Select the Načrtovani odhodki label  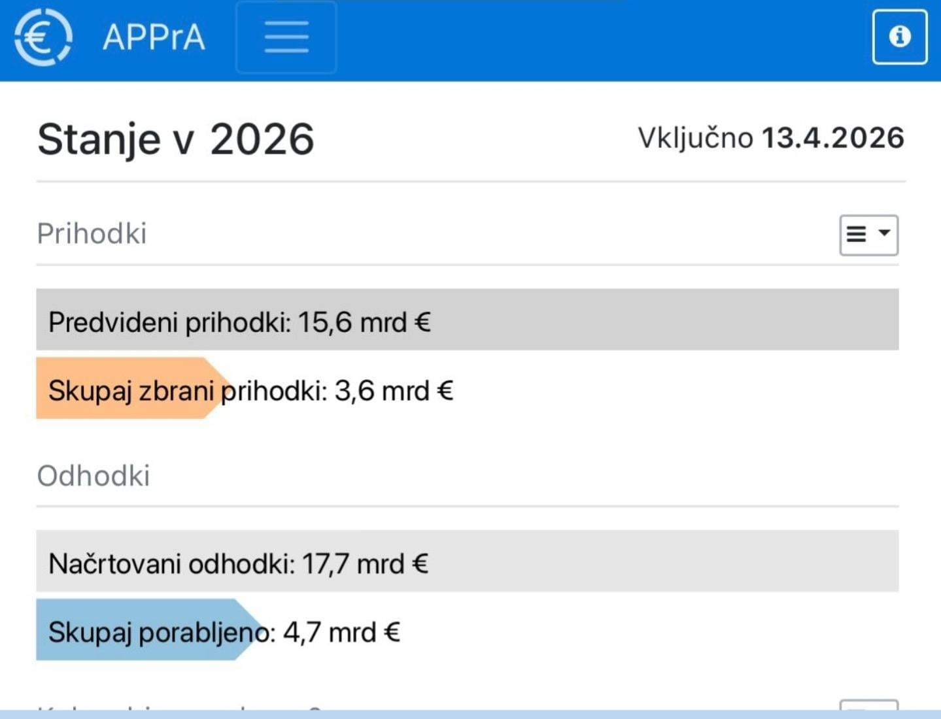click(x=171, y=563)
